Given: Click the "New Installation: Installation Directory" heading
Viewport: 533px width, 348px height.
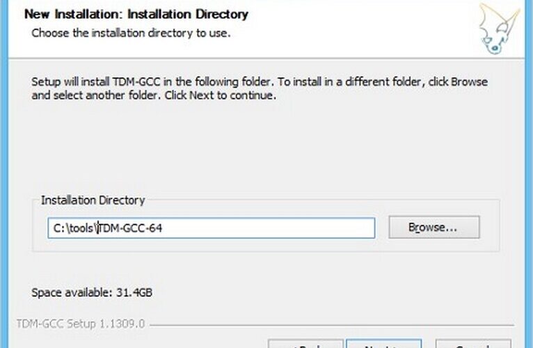Looking at the screenshot, I should coord(136,15).
